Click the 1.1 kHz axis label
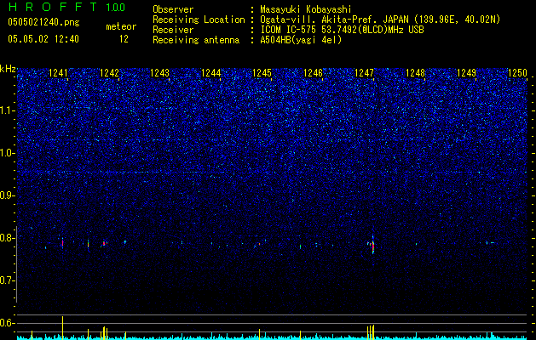 [x=8, y=110]
